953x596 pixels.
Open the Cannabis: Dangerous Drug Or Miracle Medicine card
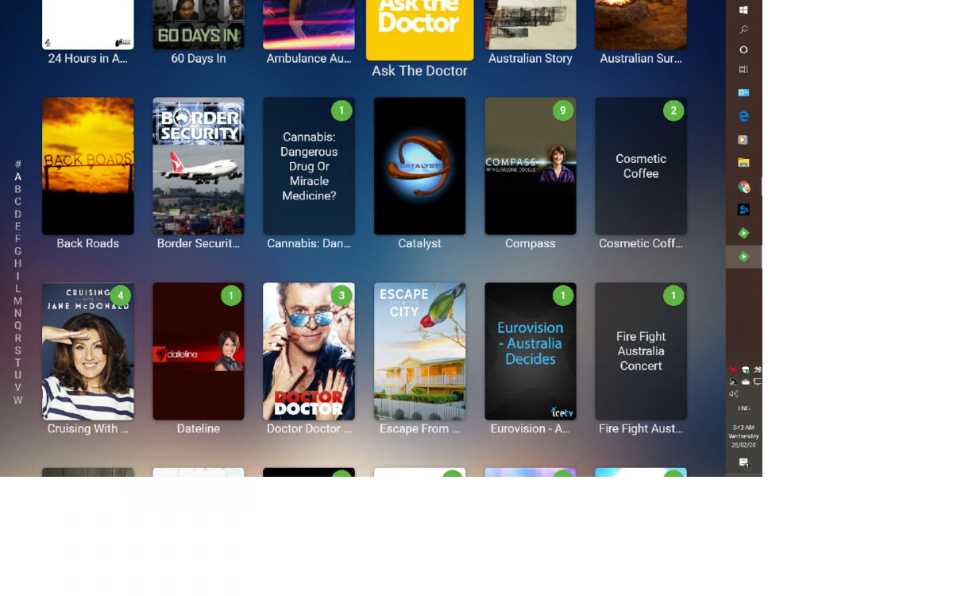[x=309, y=166]
